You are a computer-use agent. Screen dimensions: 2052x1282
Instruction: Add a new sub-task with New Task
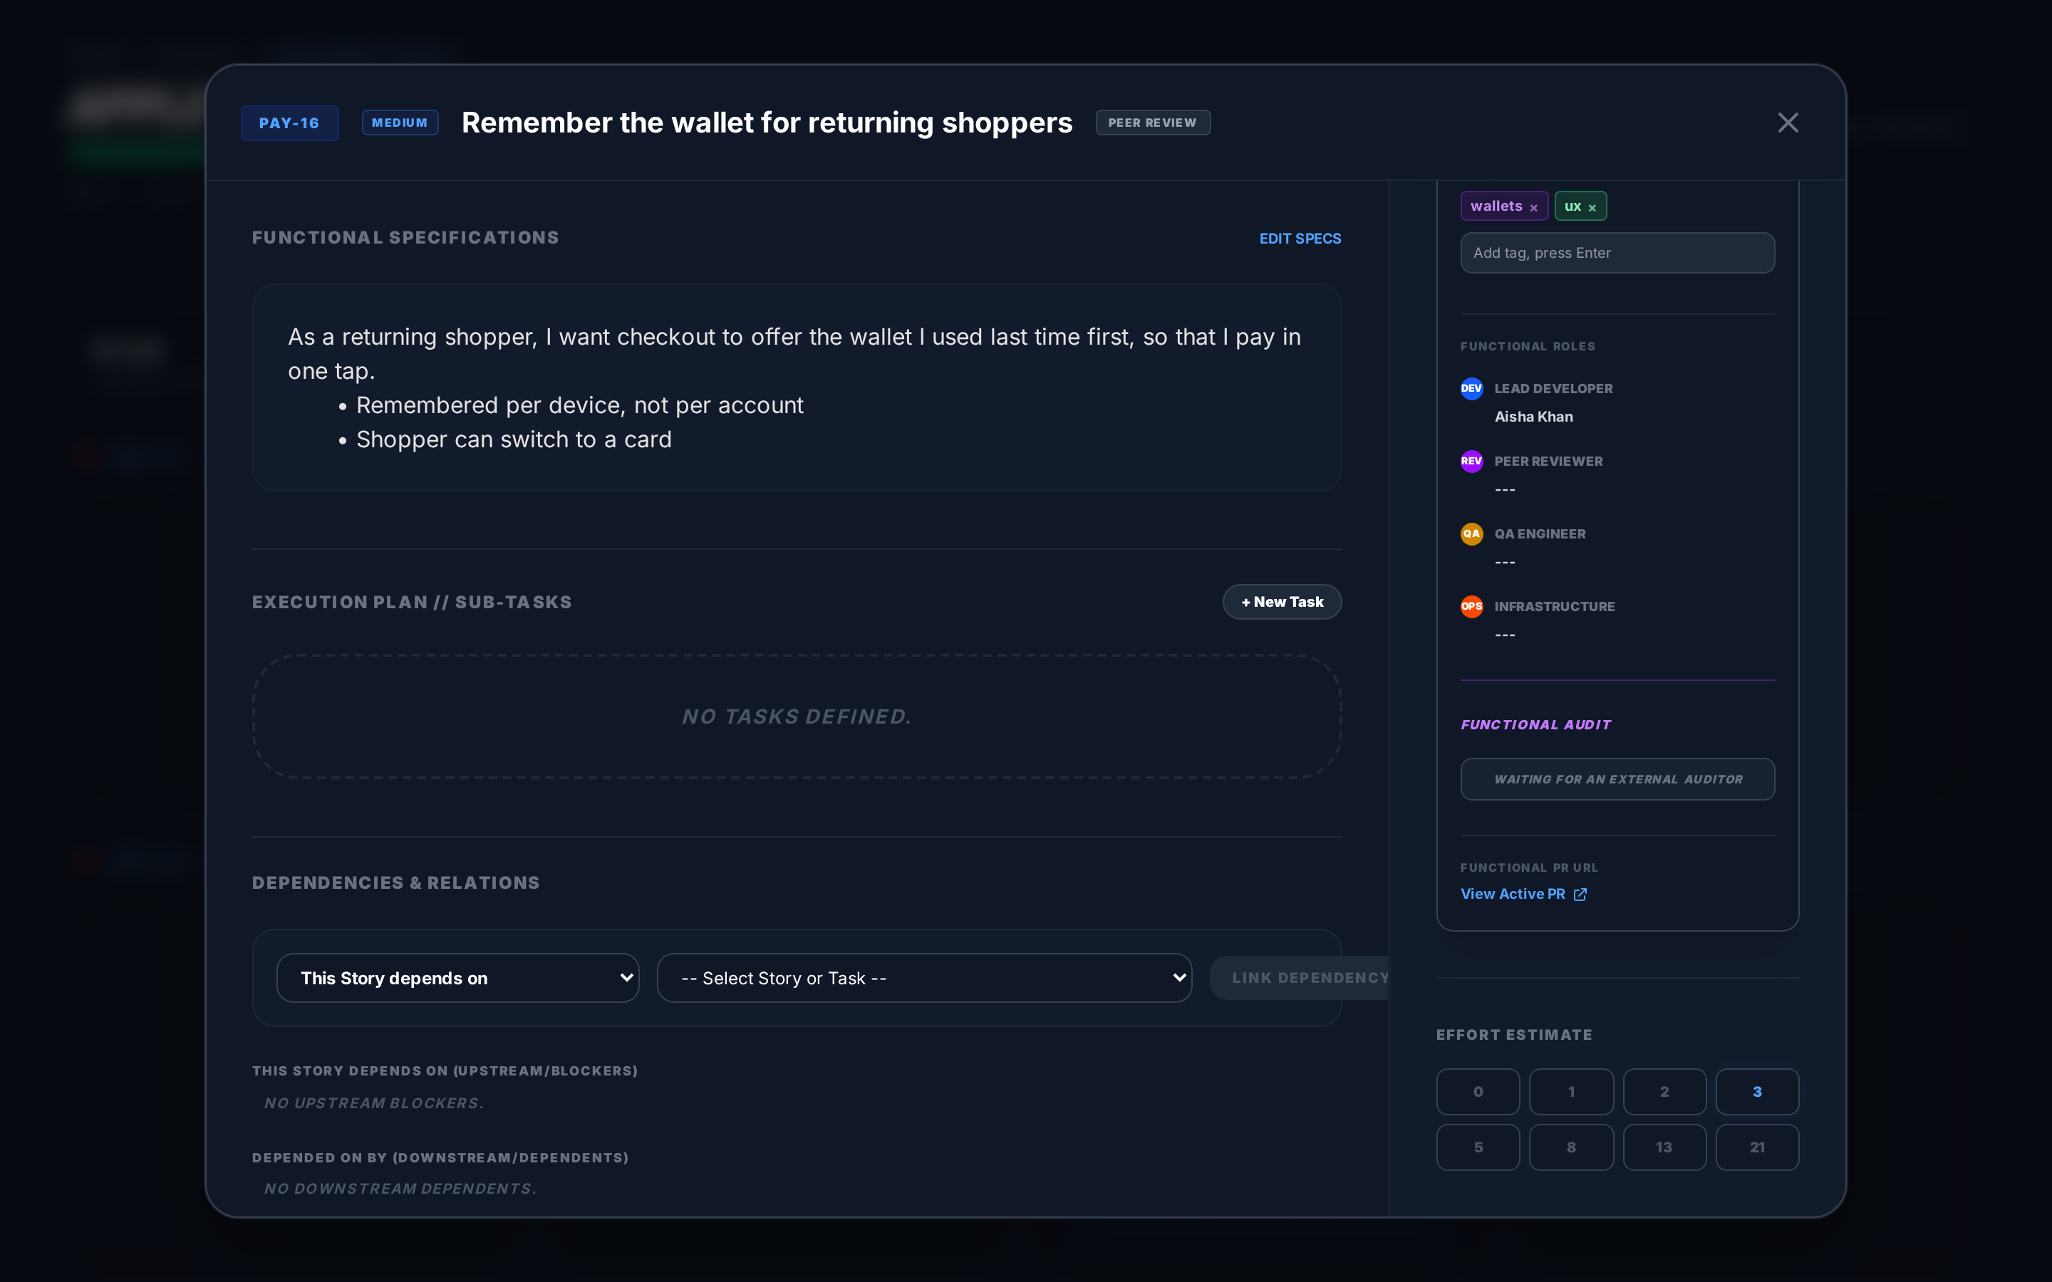click(1281, 602)
